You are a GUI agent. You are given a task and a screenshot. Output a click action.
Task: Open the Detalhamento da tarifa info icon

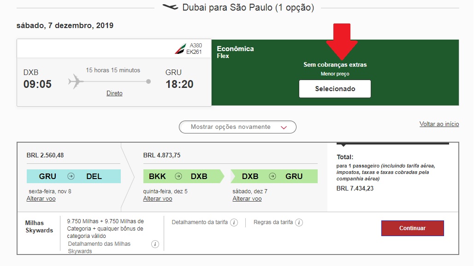pos(234,223)
